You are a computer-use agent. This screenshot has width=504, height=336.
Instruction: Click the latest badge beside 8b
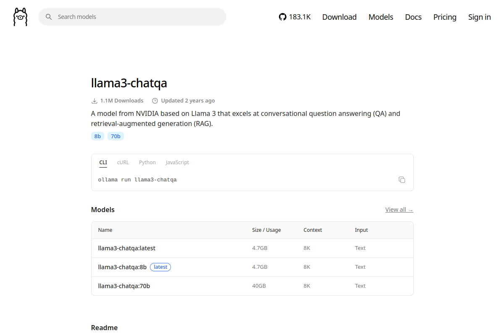(160, 267)
